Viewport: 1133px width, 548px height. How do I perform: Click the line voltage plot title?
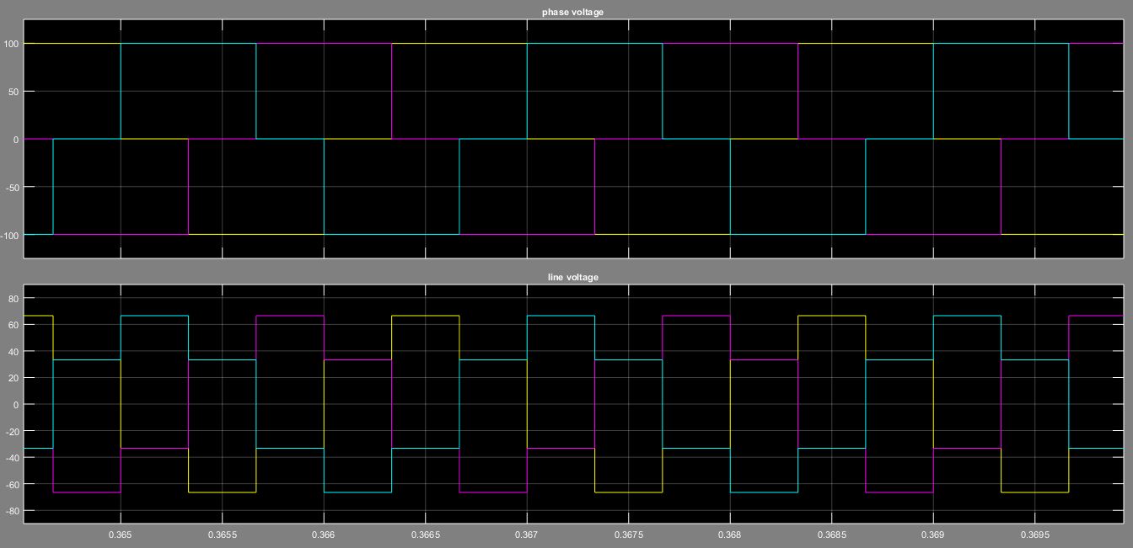pos(573,276)
